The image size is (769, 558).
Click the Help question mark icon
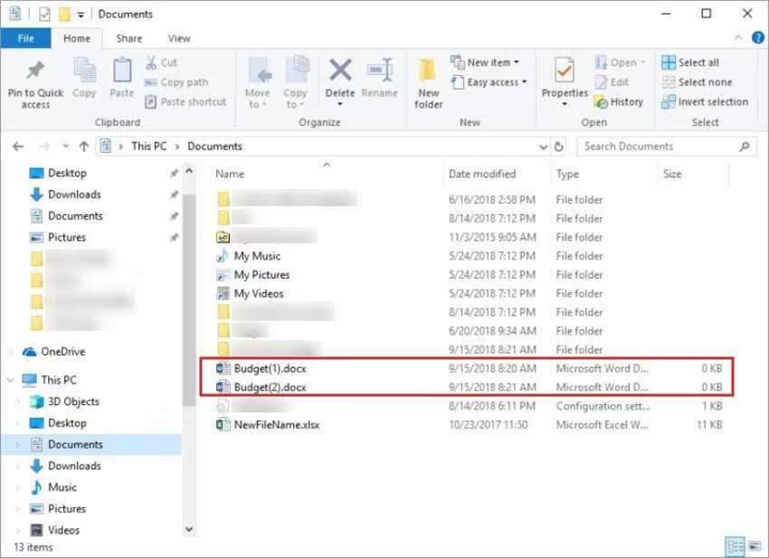coord(757,38)
